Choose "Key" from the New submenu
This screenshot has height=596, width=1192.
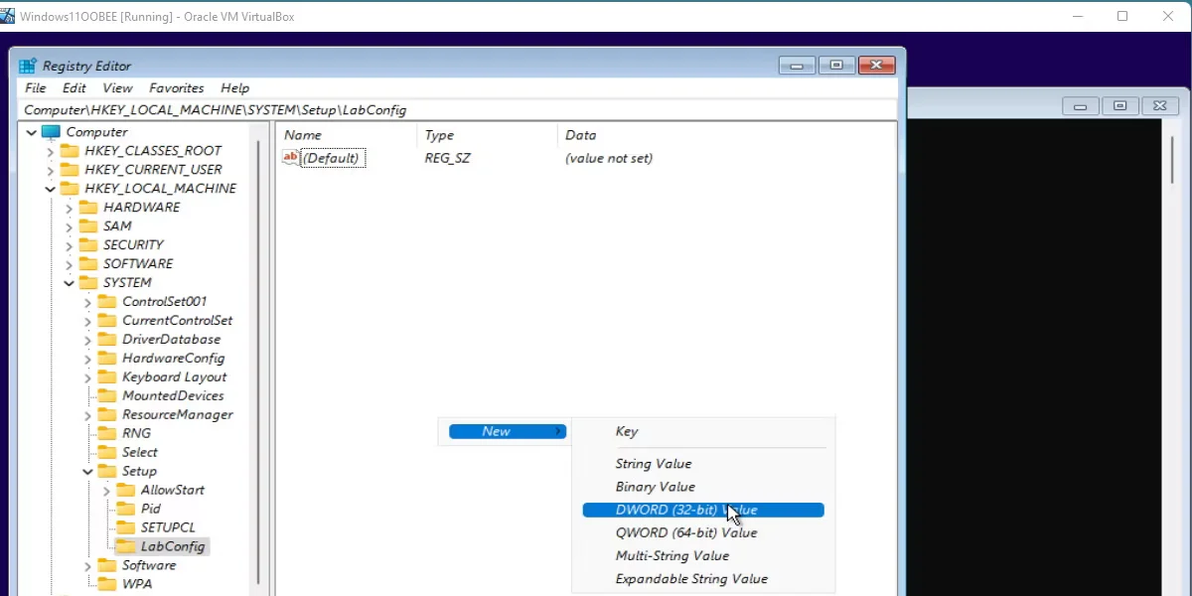click(x=626, y=431)
